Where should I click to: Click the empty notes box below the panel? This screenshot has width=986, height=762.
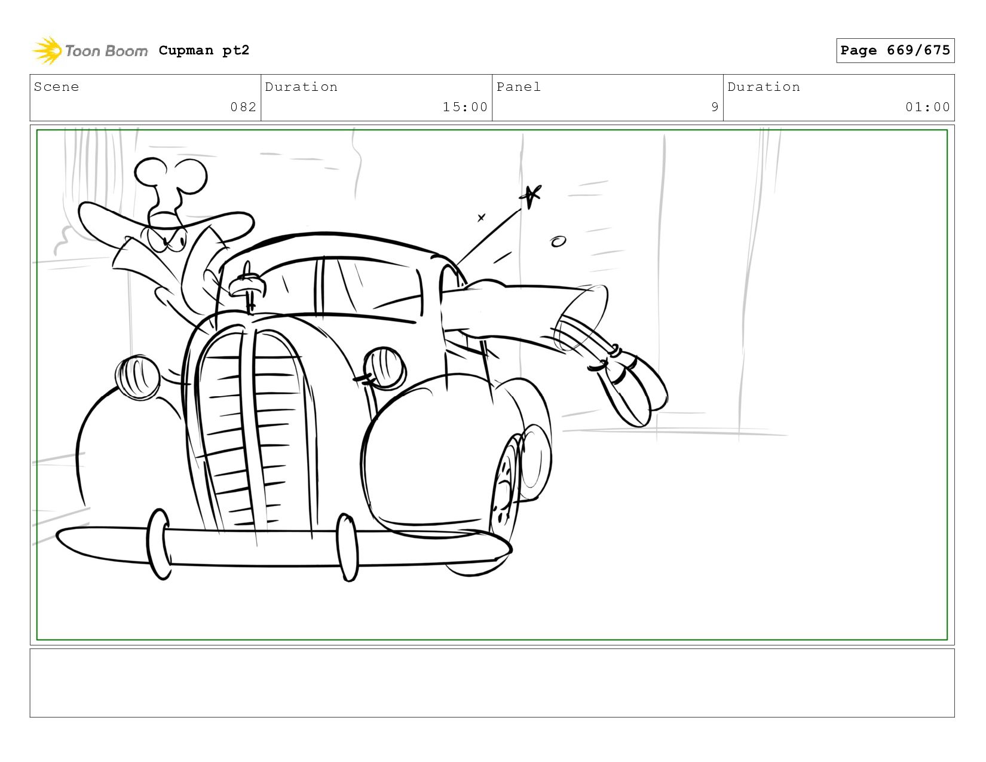point(492,683)
